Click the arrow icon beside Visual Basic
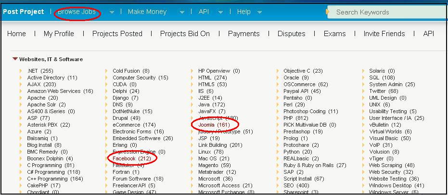 coord(363,138)
